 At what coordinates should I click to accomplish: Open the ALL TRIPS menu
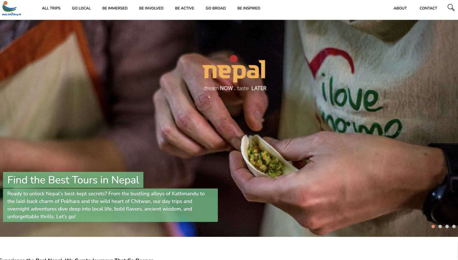click(x=51, y=8)
